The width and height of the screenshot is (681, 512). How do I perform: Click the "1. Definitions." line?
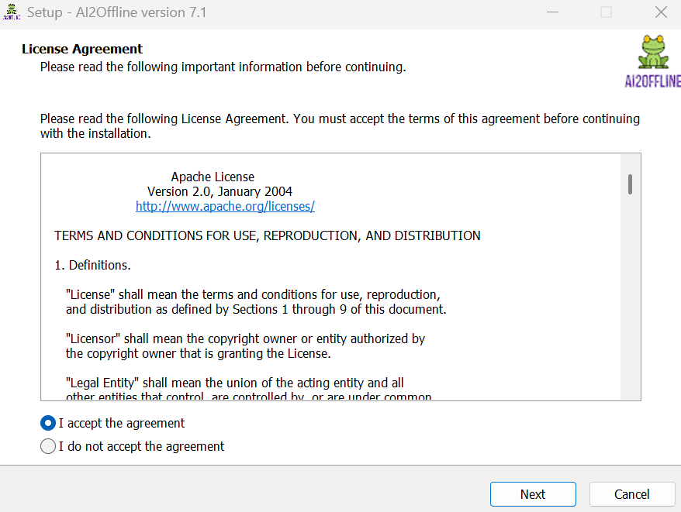click(x=92, y=265)
